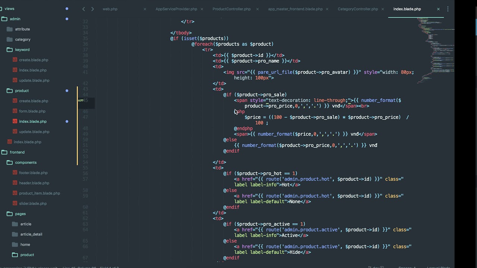Click the '@if ($product->pro_hot == 1)' line
Image resolution: width=477 pixels, height=268 pixels.
260,173
